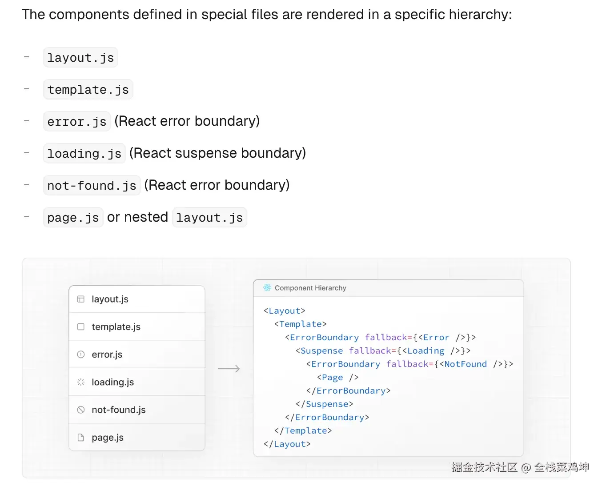The width and height of the screenshot is (602, 486).
Task: Click the page.js inline code in last bullet
Action: [x=73, y=218]
